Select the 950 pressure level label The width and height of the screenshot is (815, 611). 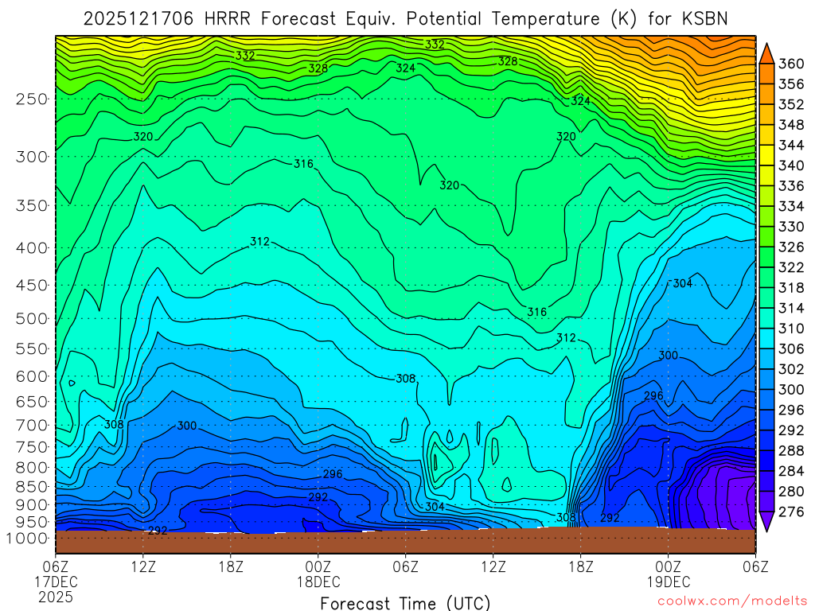(x=32, y=522)
